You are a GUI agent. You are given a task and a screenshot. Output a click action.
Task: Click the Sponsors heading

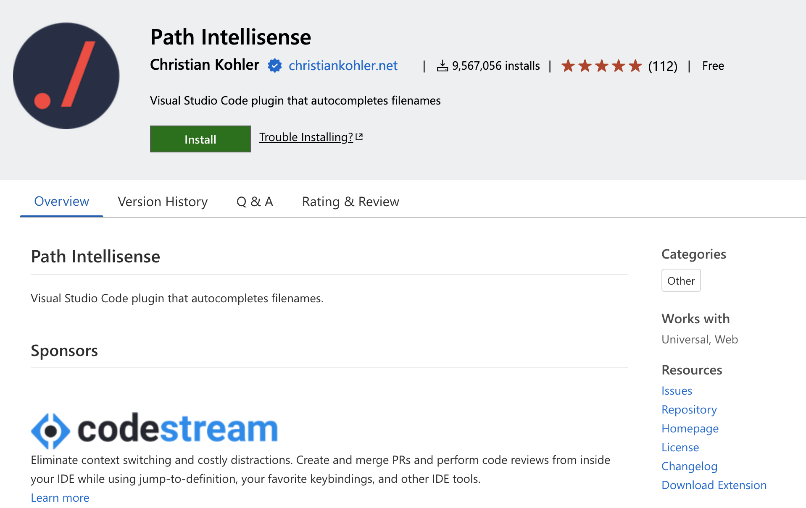click(x=64, y=351)
